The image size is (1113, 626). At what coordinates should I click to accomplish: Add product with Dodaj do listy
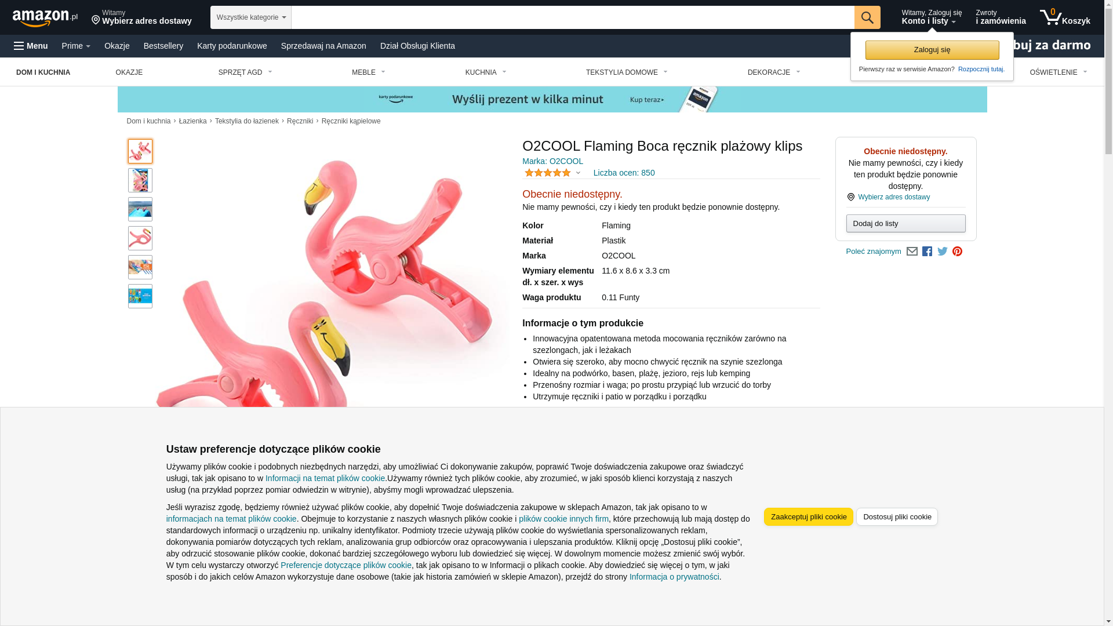click(905, 224)
